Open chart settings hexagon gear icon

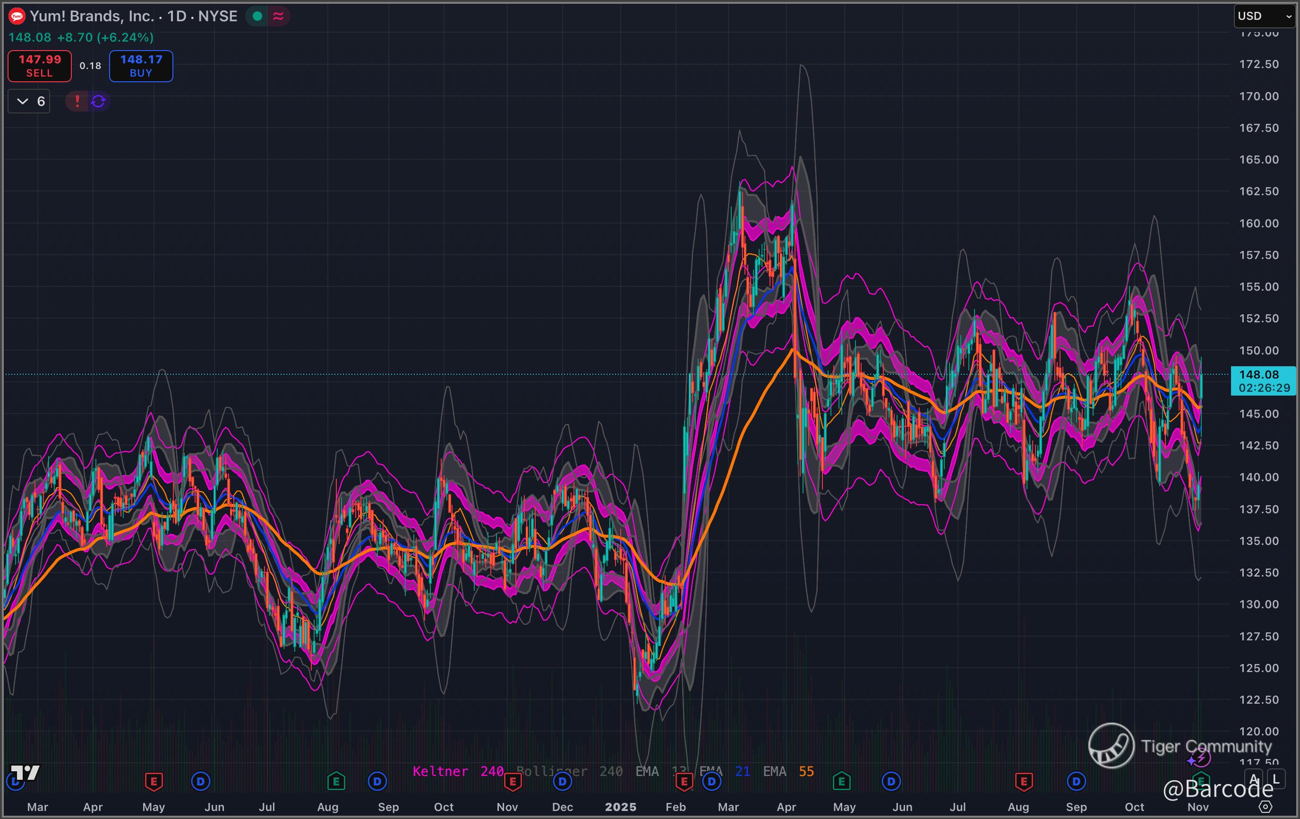coord(1265,807)
